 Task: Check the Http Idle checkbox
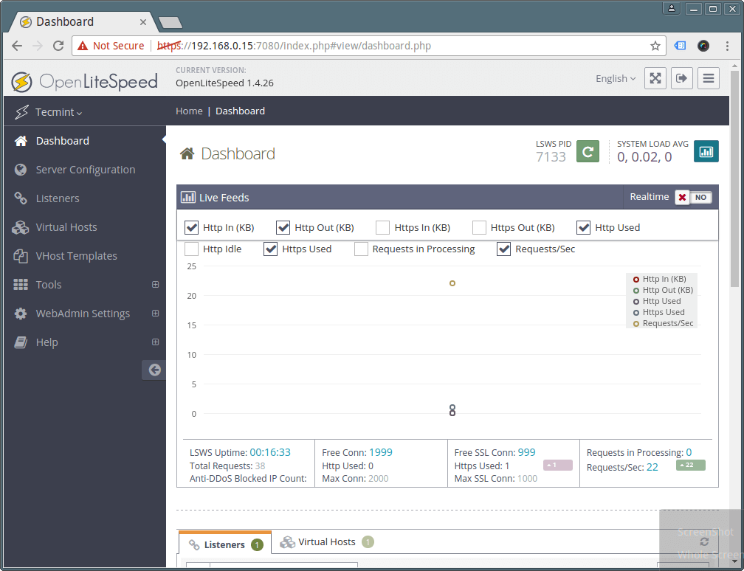191,249
